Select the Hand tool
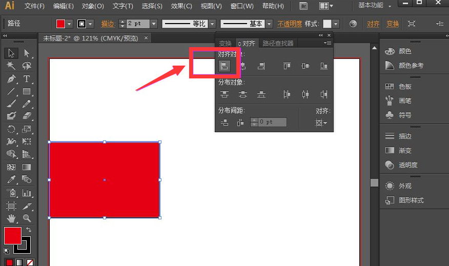The width and height of the screenshot is (449, 266). (11, 218)
